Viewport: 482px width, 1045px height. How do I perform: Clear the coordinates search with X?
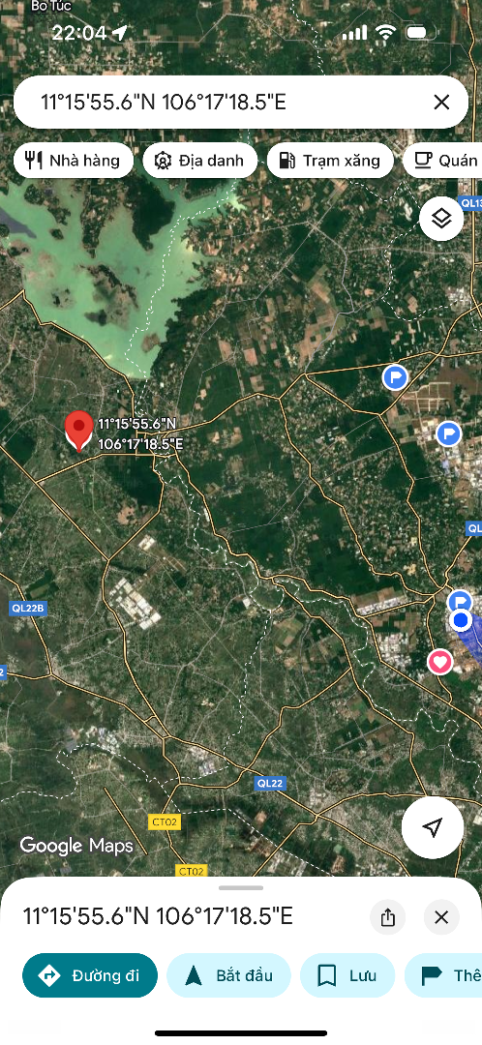click(441, 102)
